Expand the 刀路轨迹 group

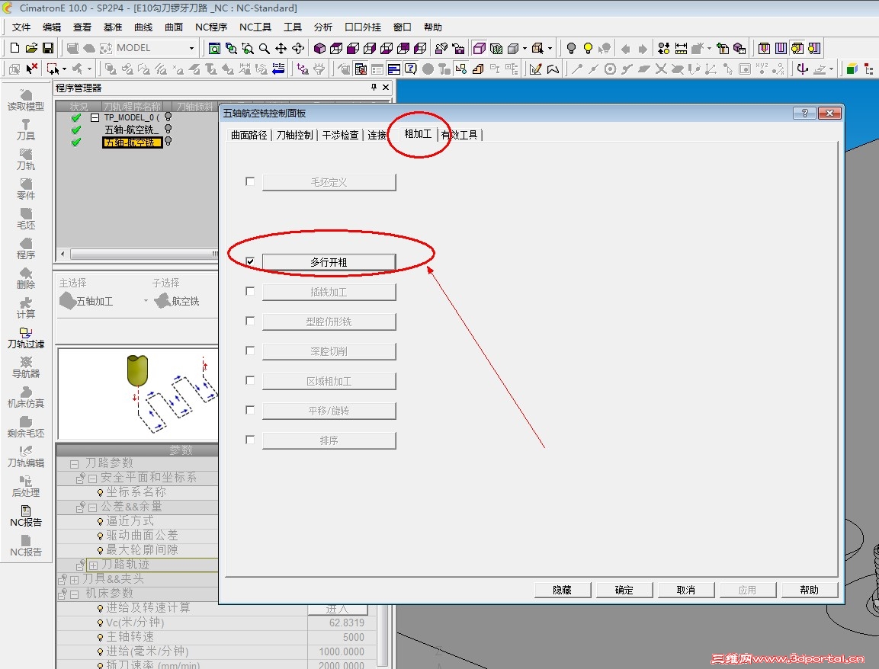pos(94,565)
